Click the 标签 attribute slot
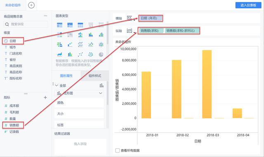264x157 pixels. click(x=79, y=125)
